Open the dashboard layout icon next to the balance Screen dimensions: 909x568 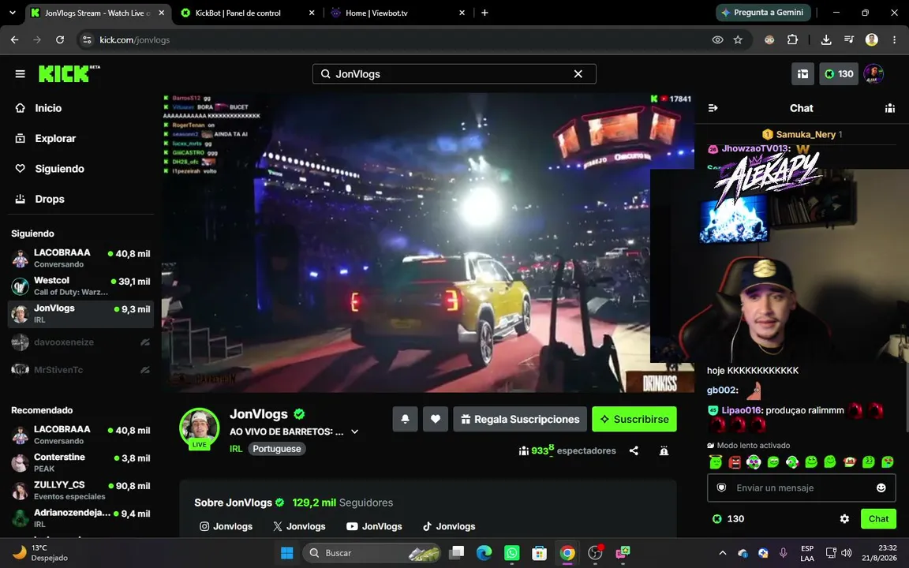803,73
